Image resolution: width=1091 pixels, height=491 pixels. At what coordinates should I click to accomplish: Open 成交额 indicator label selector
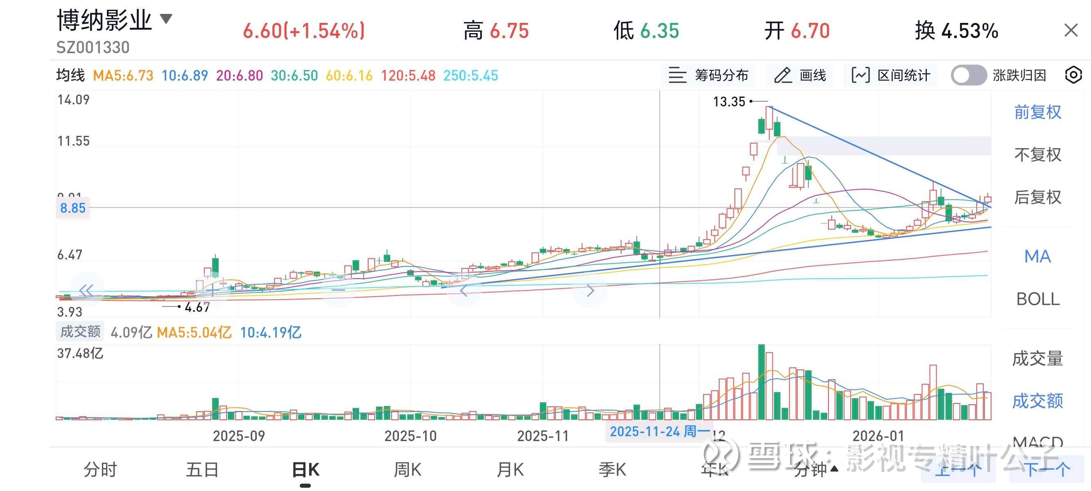(80, 331)
